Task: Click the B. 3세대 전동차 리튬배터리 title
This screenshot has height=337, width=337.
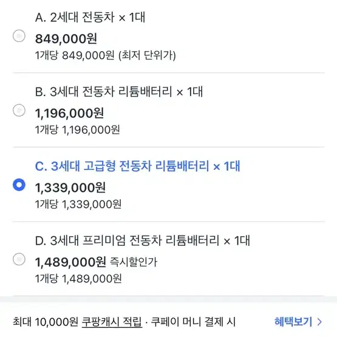Action: click(119, 92)
